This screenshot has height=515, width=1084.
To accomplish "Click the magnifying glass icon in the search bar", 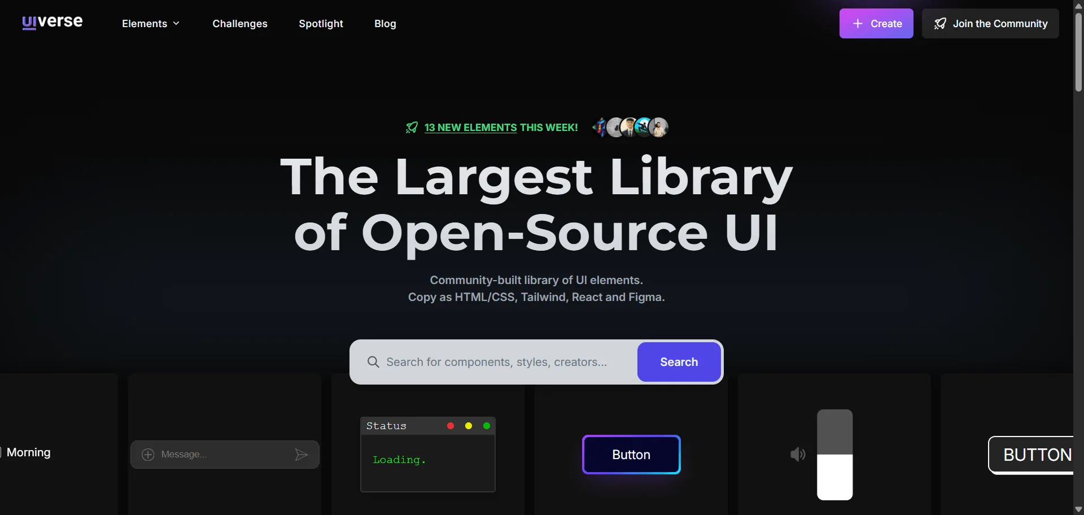I will coord(374,362).
